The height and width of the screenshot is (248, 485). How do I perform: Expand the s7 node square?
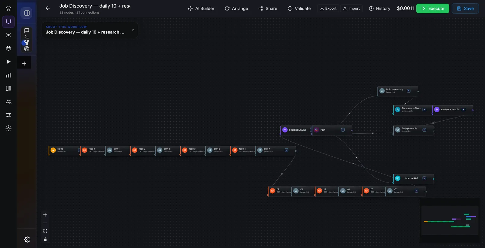[416, 191]
